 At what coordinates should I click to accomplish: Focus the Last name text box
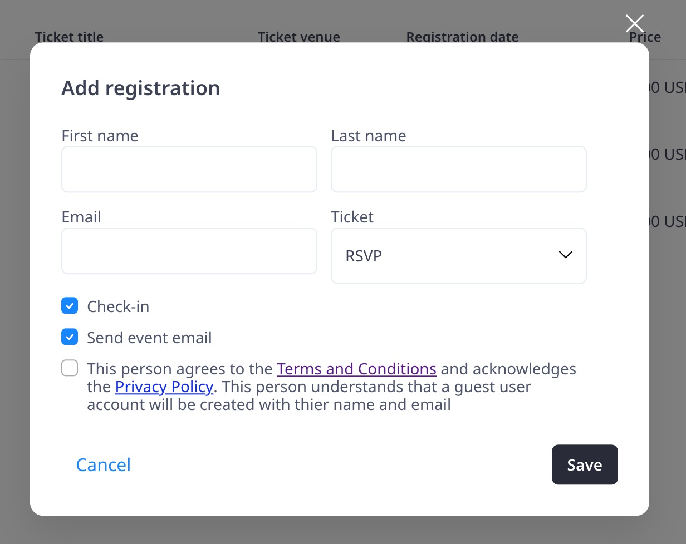tap(458, 169)
